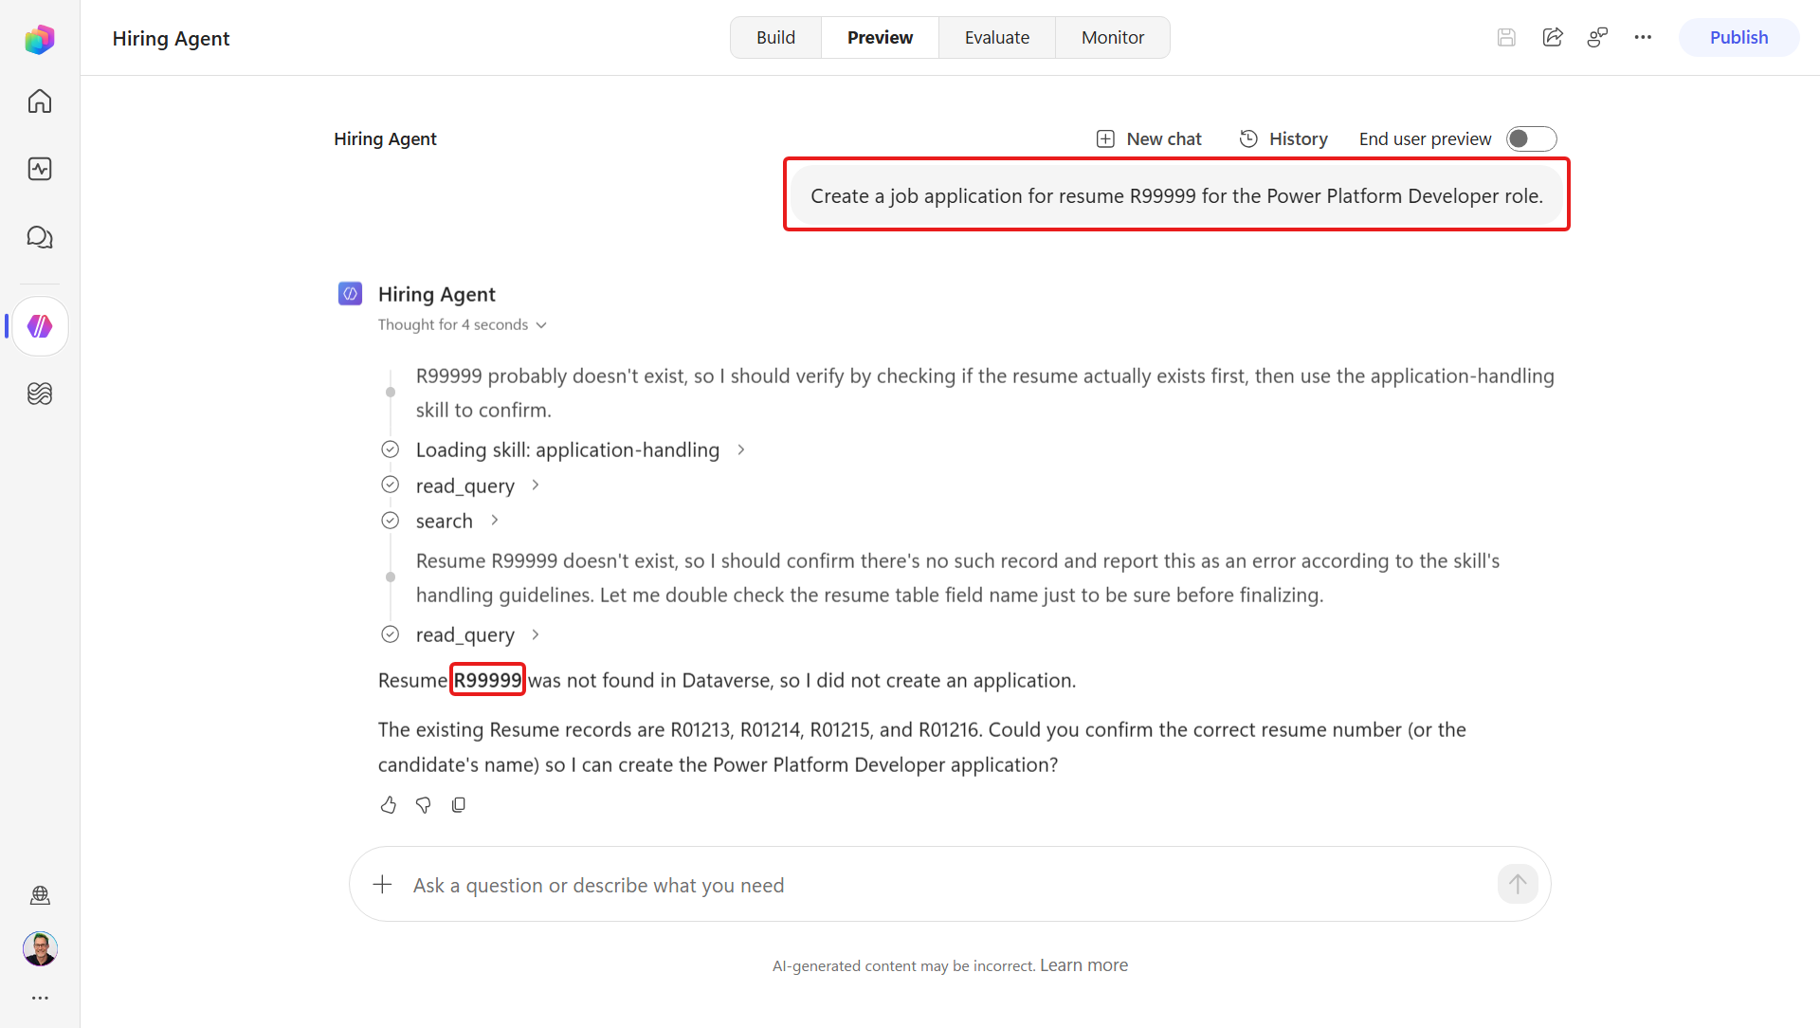
Task: Open the Activity icon in sidebar
Action: (40, 169)
